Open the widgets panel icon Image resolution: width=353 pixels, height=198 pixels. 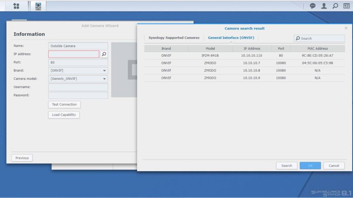click(x=346, y=6)
